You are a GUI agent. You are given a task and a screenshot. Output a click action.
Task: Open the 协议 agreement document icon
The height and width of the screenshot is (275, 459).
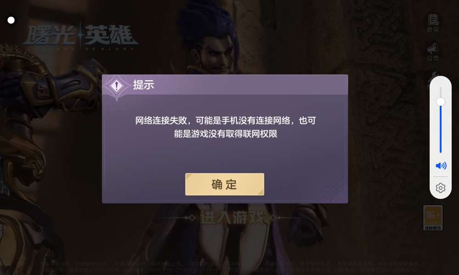click(x=433, y=23)
